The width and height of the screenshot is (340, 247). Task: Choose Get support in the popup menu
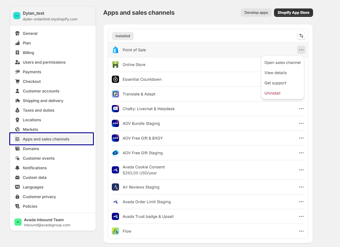(275, 83)
